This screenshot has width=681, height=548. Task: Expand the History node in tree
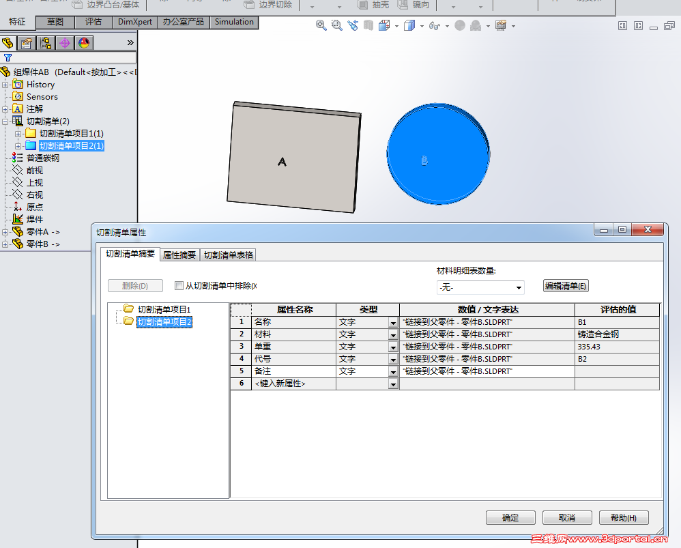5,85
